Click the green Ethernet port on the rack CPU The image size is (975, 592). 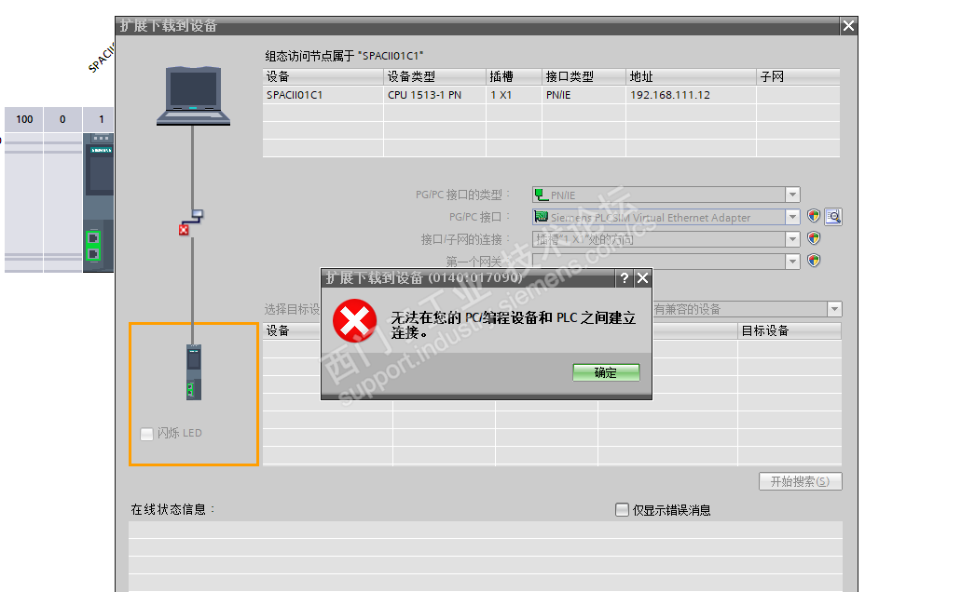[x=93, y=246]
